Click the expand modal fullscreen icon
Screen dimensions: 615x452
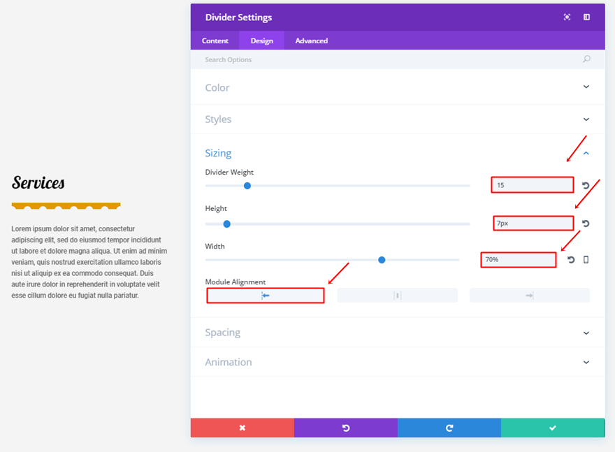[567, 17]
